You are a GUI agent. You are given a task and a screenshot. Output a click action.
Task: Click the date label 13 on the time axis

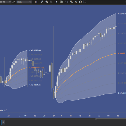(x=35, y=116)
